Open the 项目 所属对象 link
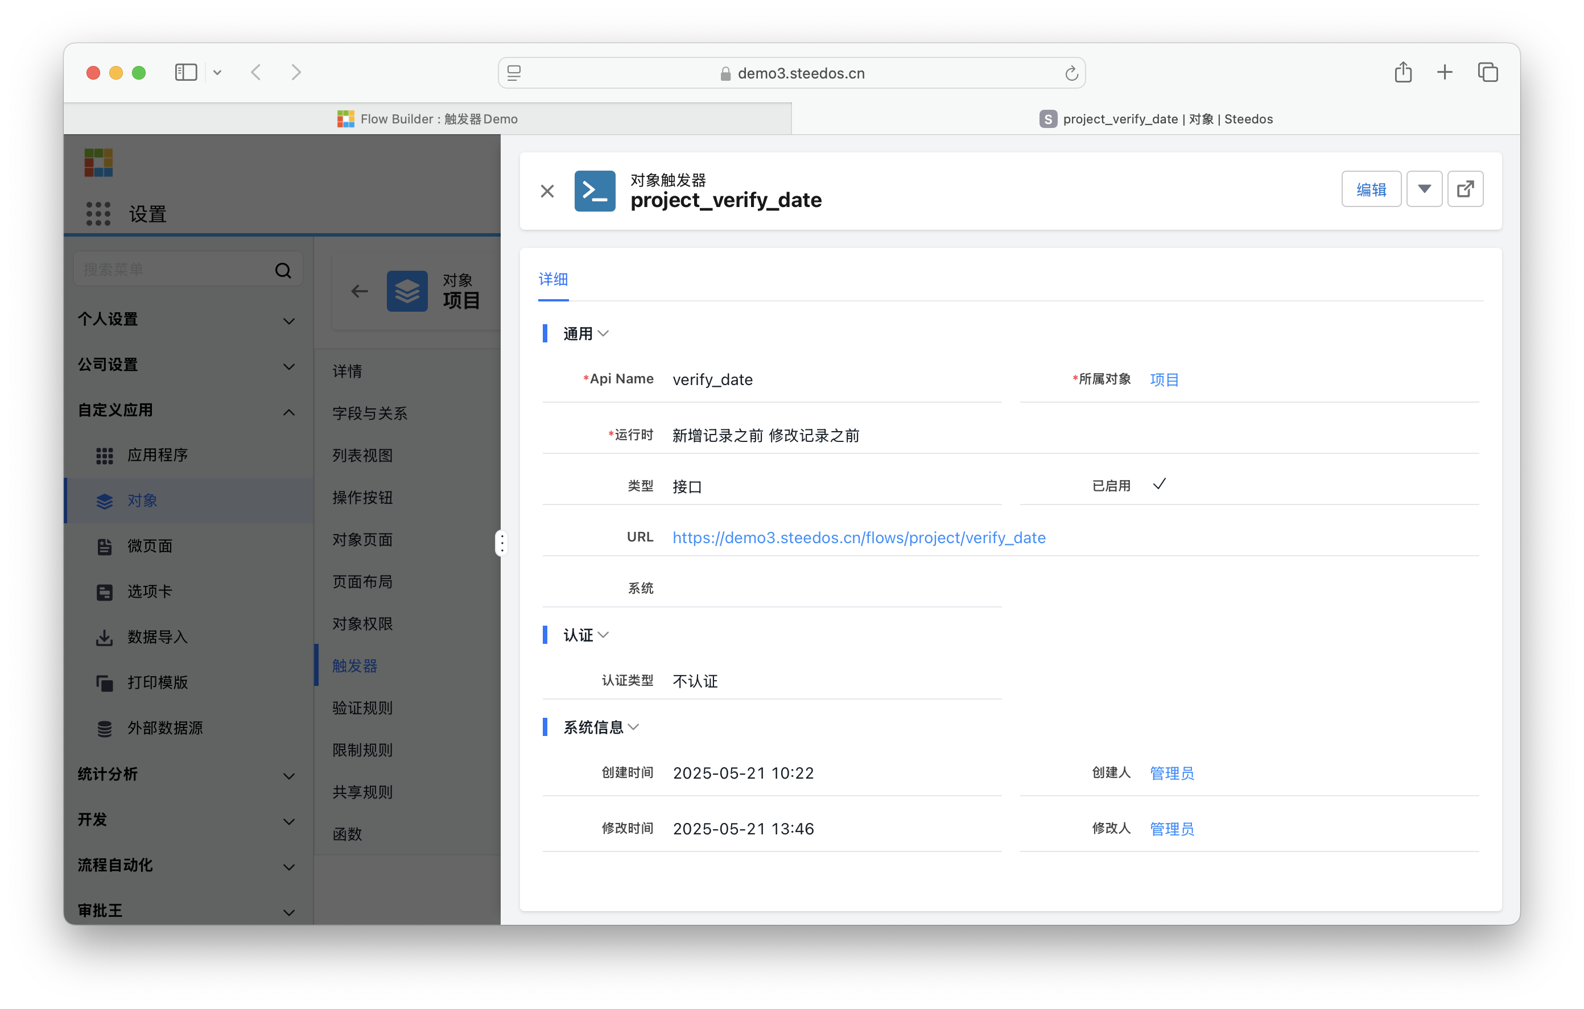 (x=1164, y=379)
